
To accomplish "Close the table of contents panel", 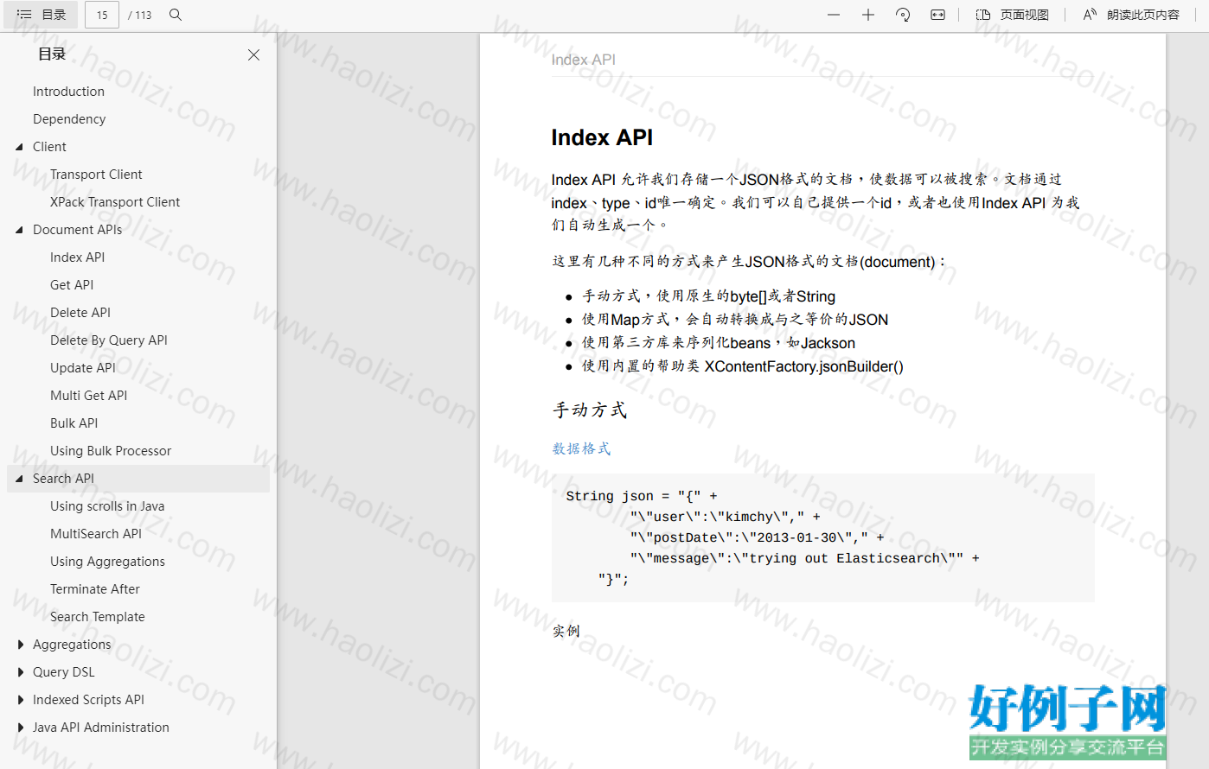I will click(x=253, y=54).
